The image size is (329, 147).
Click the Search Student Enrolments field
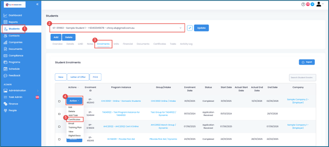click(302, 77)
